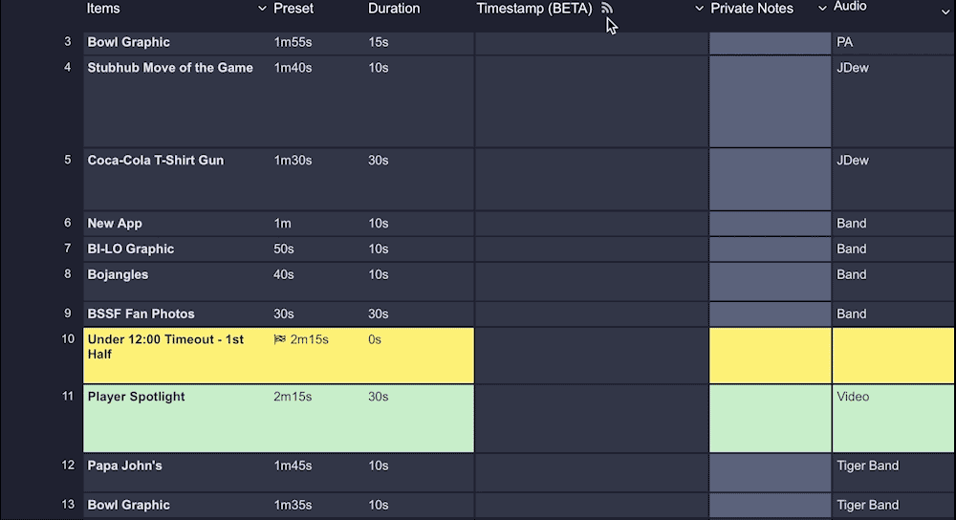
Task: Click the 2m15s preset of Player Spotlight
Action: (x=293, y=397)
